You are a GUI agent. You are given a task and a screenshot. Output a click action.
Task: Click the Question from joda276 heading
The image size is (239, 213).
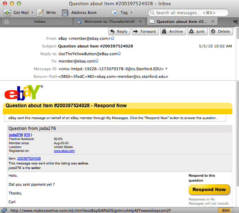click(32, 128)
